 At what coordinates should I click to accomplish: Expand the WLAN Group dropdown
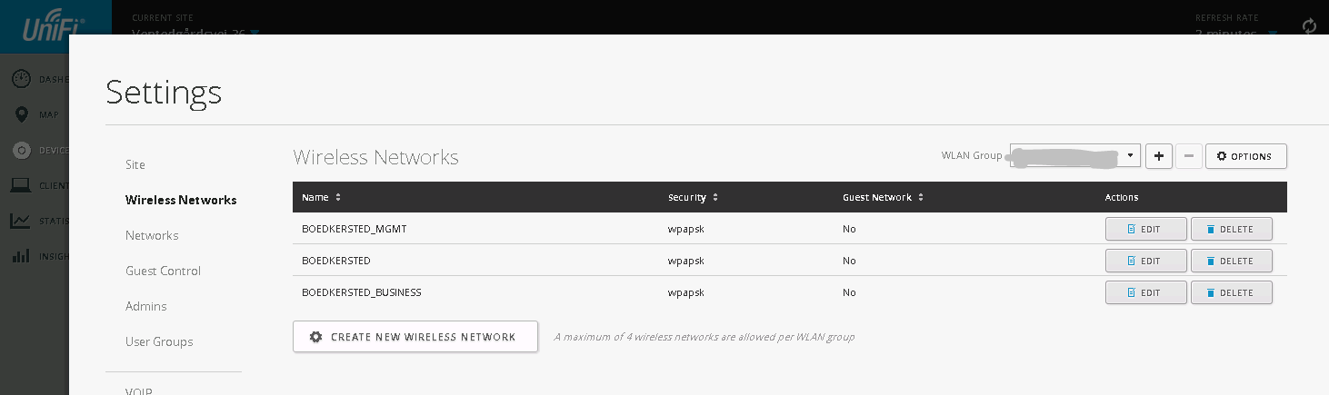[1075, 156]
